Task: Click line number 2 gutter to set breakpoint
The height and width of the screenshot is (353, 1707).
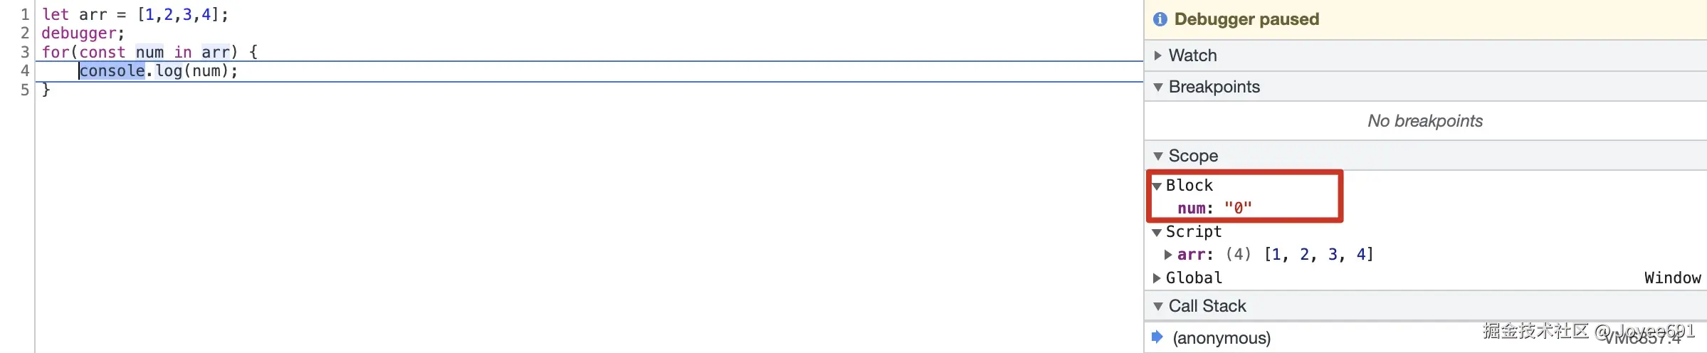Action: [x=25, y=33]
